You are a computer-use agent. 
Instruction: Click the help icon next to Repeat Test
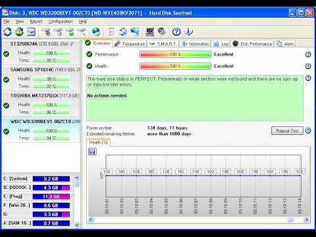click(x=308, y=130)
